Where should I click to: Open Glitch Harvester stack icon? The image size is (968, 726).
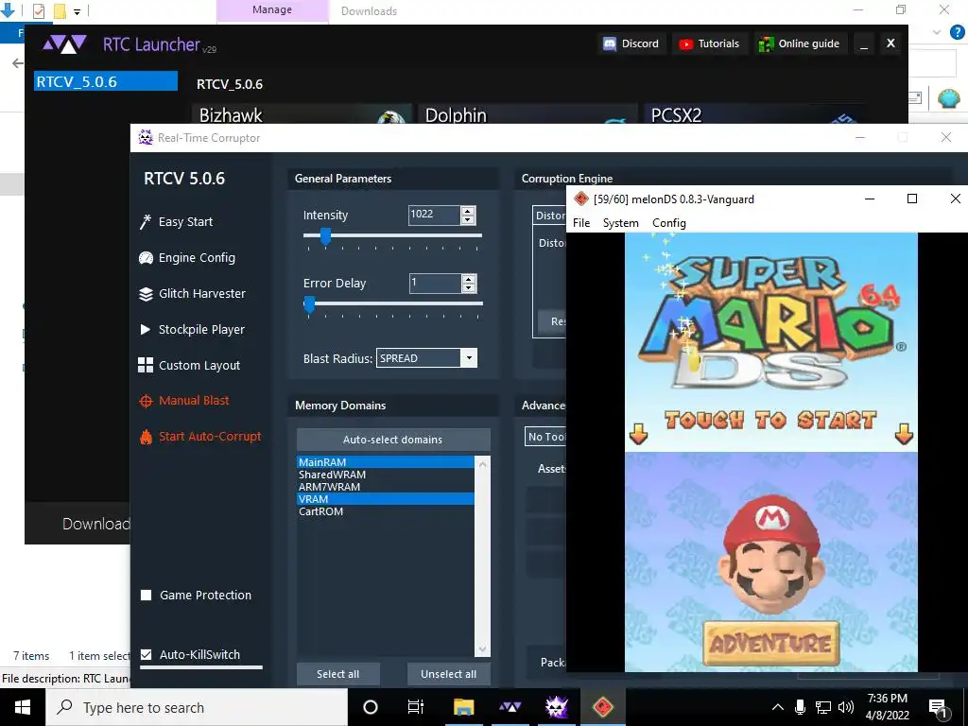point(146,294)
